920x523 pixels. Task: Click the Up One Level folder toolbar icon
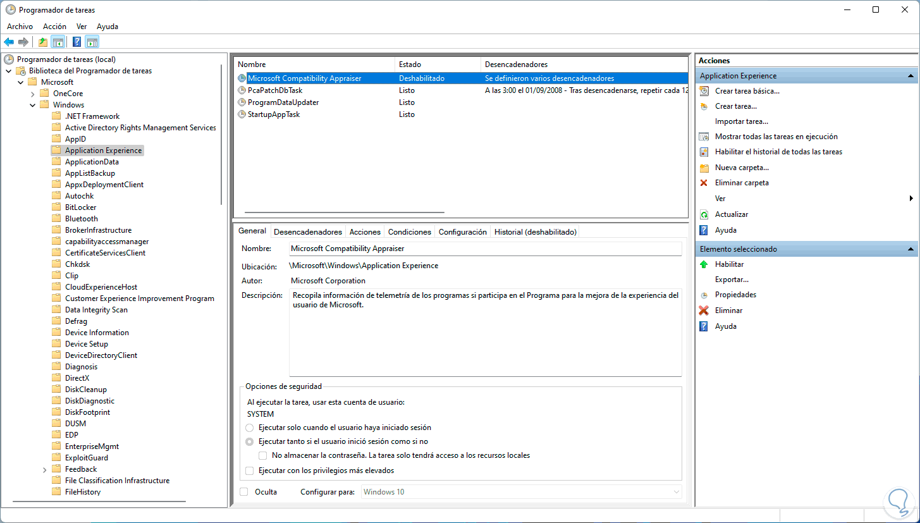pos(43,42)
